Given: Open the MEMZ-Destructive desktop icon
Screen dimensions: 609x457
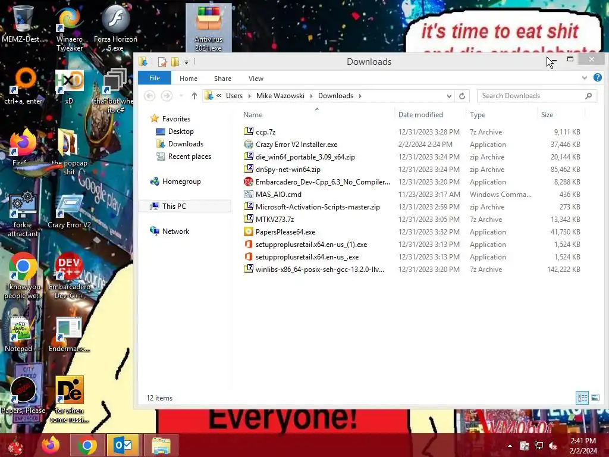Looking at the screenshot, I should (23, 24).
